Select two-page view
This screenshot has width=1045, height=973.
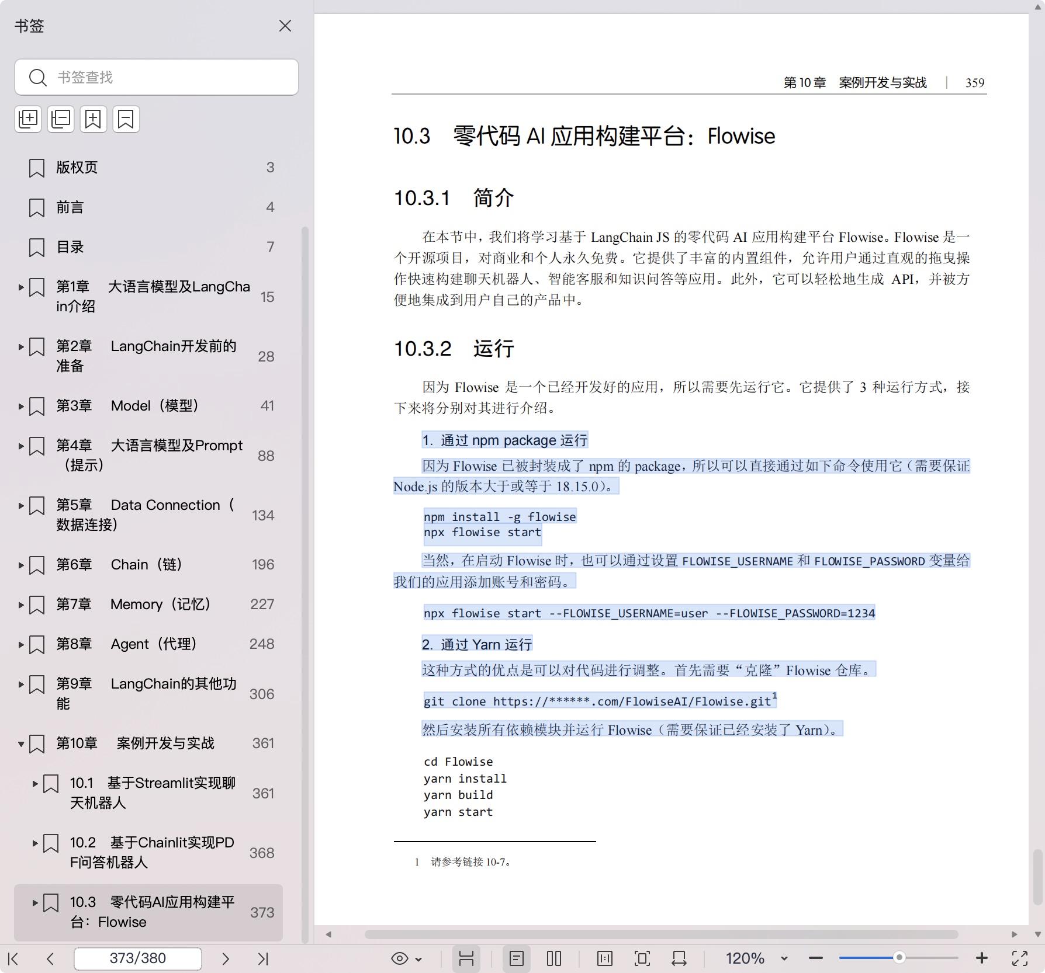(554, 958)
